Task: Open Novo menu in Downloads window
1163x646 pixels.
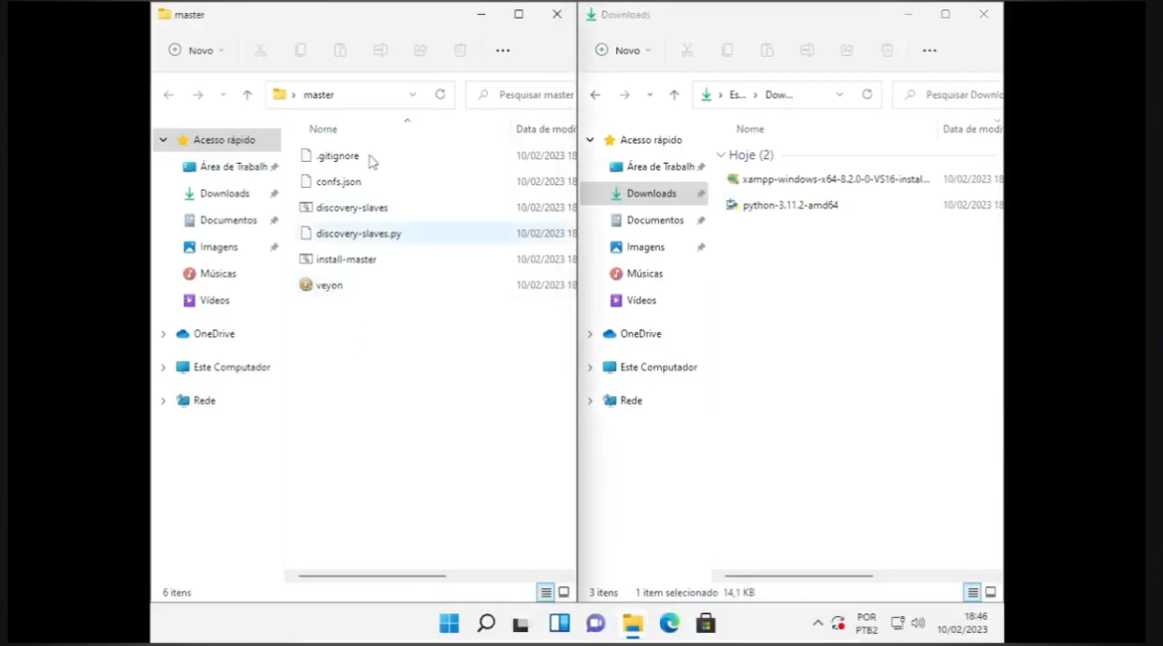Action: 623,50
